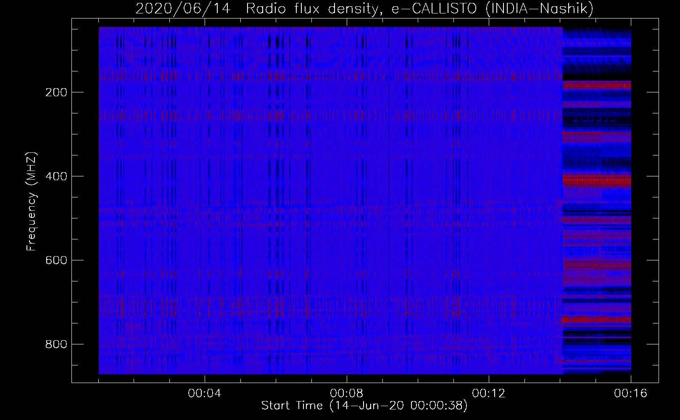
Task: Click the 00:04 time tick label
Action: [x=205, y=394]
